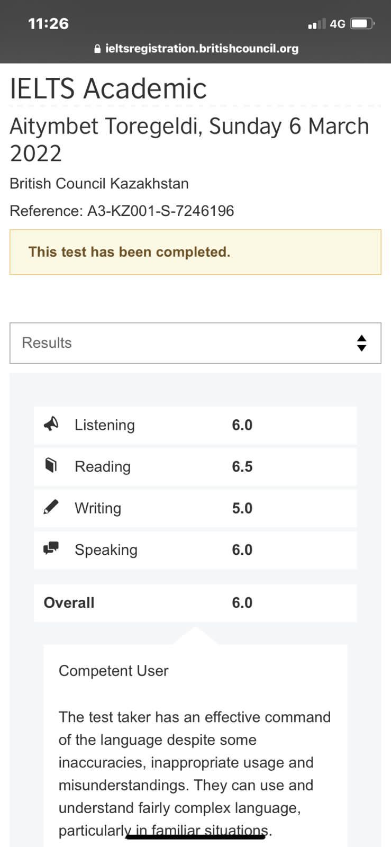Viewport: 391px width, 847px height.
Task: Tap the 'This test has been completed' banner
Action: point(195,252)
